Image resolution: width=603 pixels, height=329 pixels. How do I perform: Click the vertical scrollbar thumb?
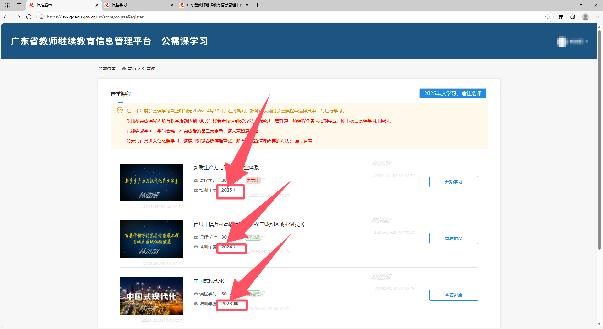point(599,140)
